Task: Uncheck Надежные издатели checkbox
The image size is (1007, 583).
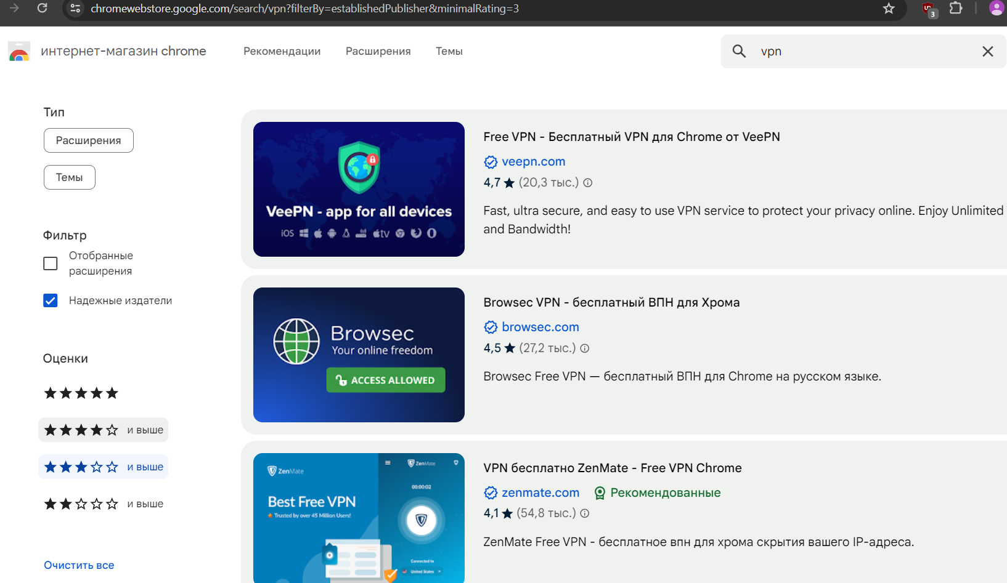Action: pos(51,300)
